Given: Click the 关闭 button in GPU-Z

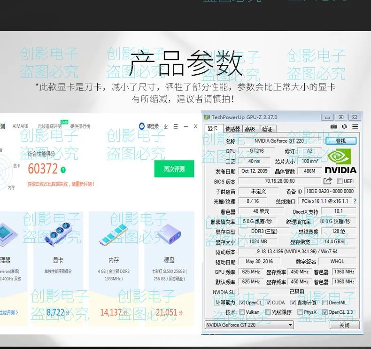Looking at the screenshot, I should click(345, 325).
